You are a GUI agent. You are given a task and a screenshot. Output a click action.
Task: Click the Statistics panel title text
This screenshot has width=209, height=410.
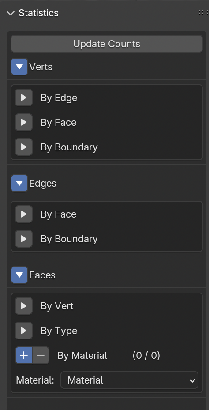click(x=39, y=13)
